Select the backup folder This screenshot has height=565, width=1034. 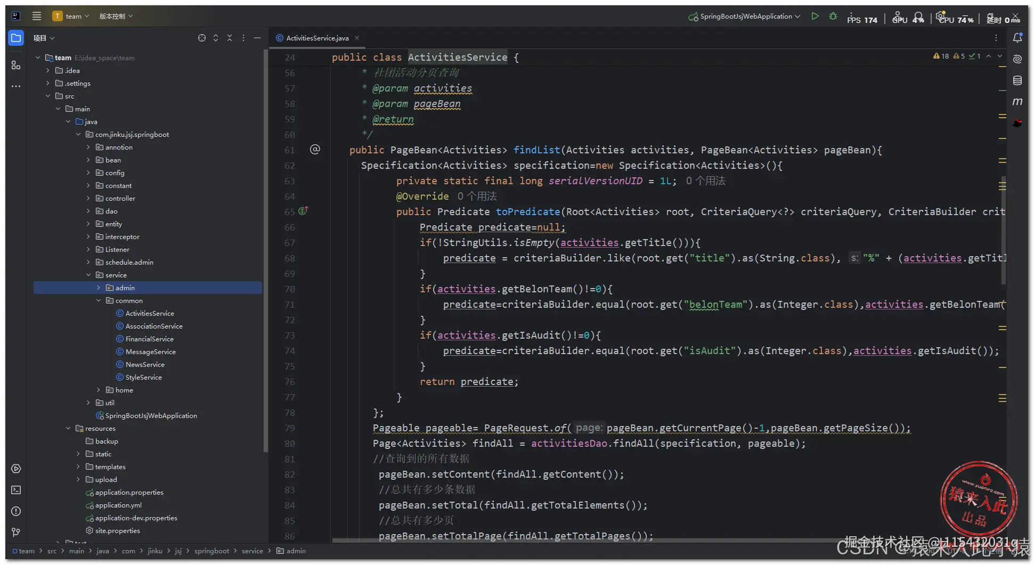(107, 441)
